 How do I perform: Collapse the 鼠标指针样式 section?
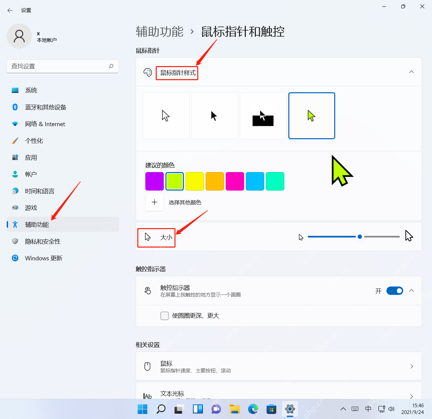point(412,72)
